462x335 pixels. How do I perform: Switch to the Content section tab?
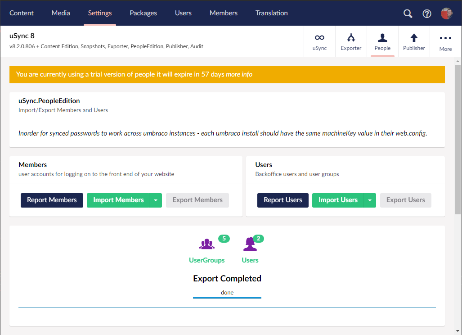[x=21, y=13]
